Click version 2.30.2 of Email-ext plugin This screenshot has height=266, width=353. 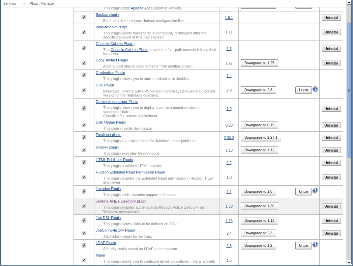(x=229, y=138)
